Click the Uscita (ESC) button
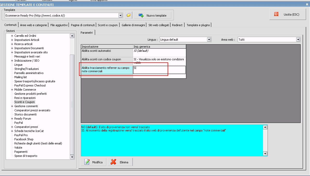310x176 pixels. [288, 14]
